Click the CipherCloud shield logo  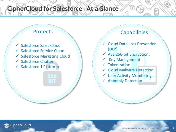point(6,126)
